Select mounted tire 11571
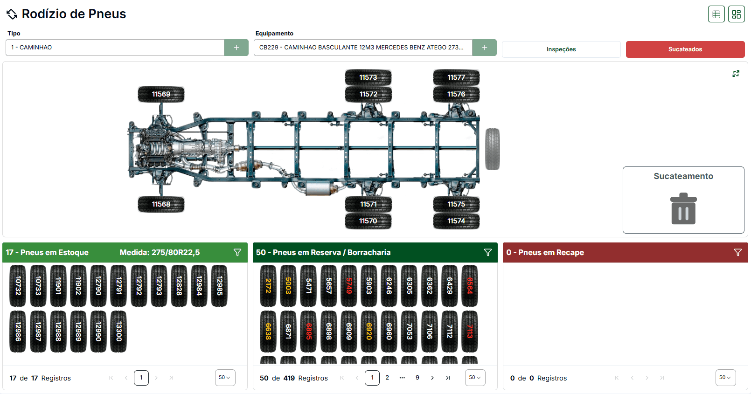Image resolution: width=751 pixels, height=394 pixels. tap(369, 204)
